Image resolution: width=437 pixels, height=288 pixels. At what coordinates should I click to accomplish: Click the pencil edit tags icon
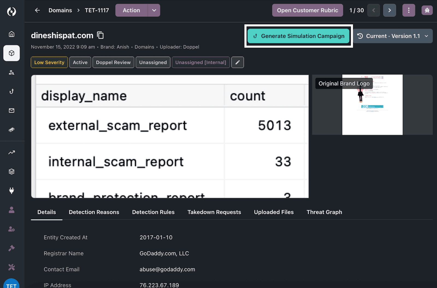[x=237, y=62]
